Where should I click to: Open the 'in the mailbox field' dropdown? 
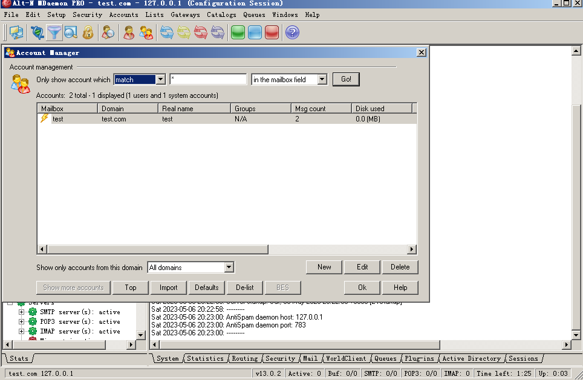click(322, 80)
